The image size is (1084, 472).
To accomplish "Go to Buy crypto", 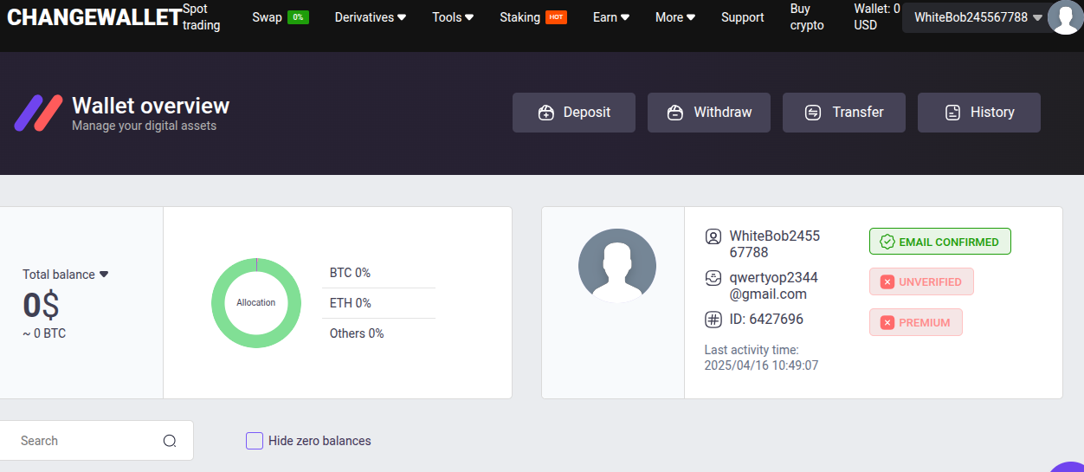I will click(x=807, y=17).
